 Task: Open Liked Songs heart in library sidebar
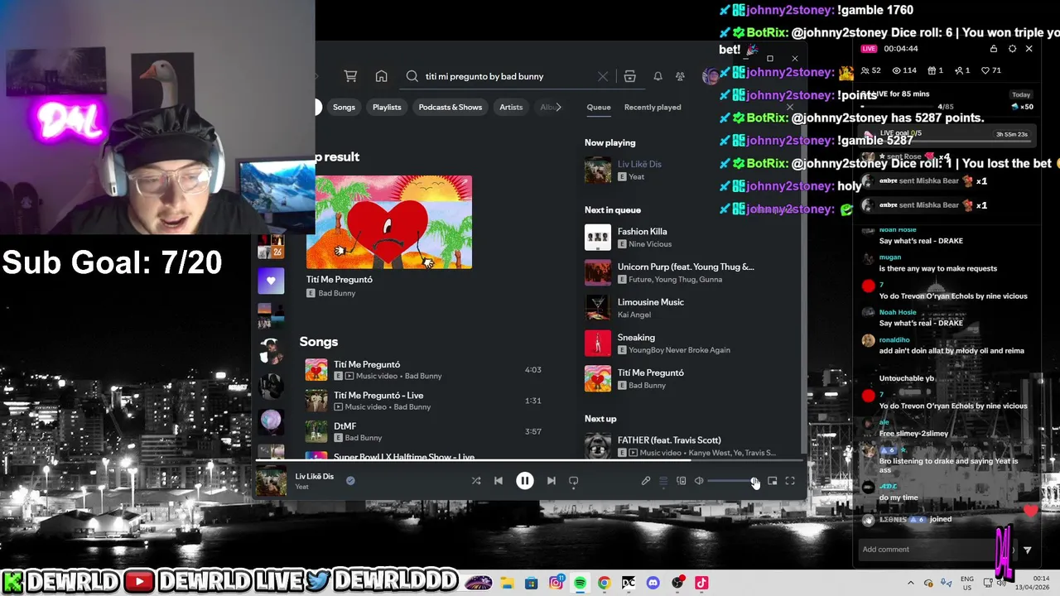pos(271,281)
